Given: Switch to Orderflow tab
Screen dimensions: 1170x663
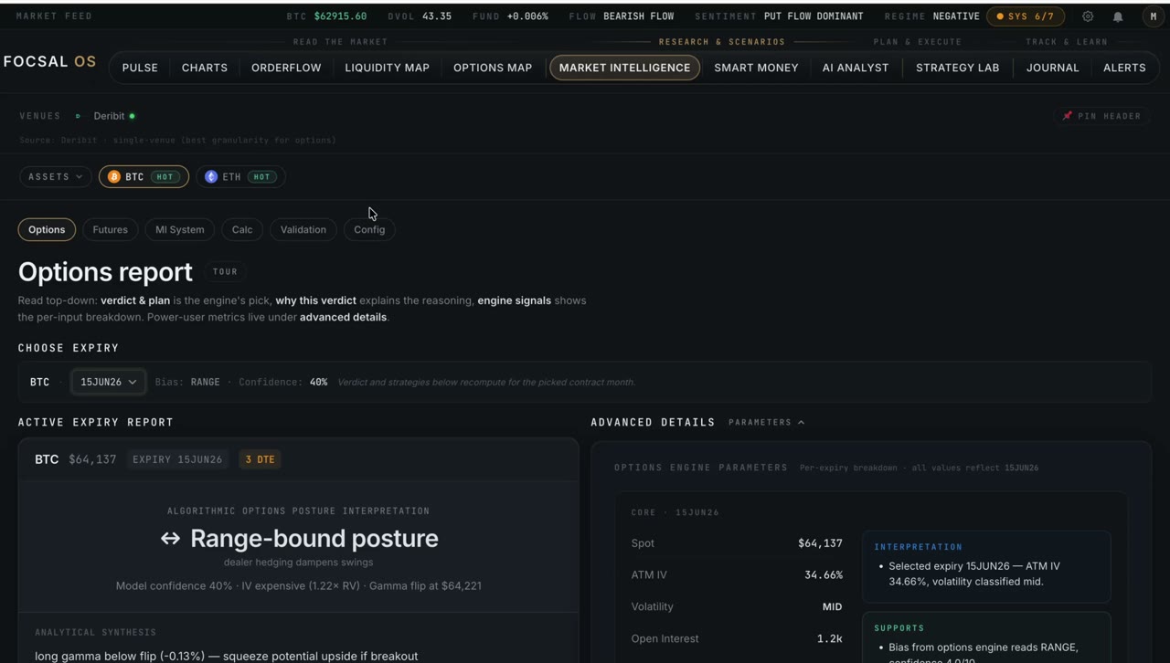Looking at the screenshot, I should pos(286,68).
